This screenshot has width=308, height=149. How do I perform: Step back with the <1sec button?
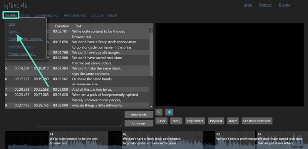pos(161,121)
